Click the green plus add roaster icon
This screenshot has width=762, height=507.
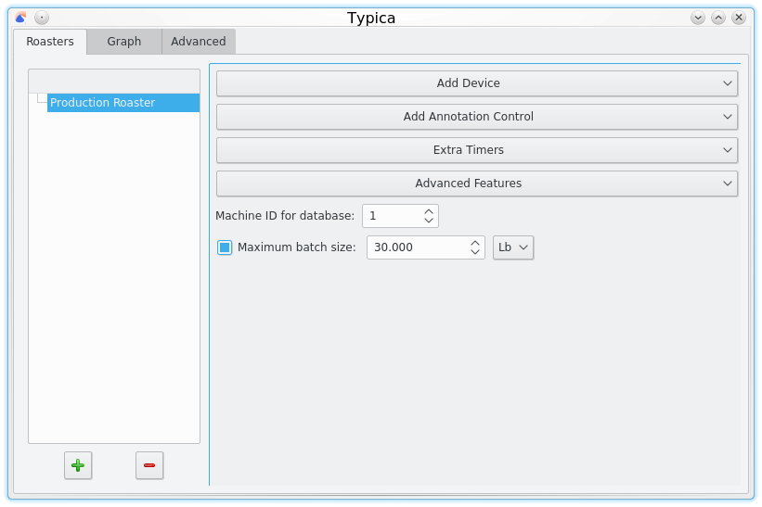[x=78, y=465]
